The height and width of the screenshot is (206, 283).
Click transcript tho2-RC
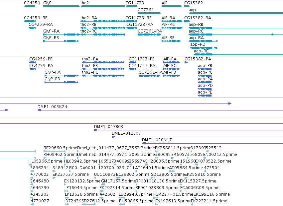tap(103, 34)
